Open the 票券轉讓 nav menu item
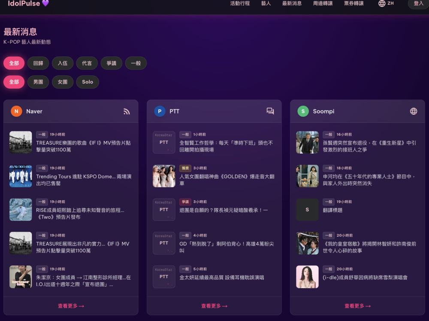 (x=354, y=3)
